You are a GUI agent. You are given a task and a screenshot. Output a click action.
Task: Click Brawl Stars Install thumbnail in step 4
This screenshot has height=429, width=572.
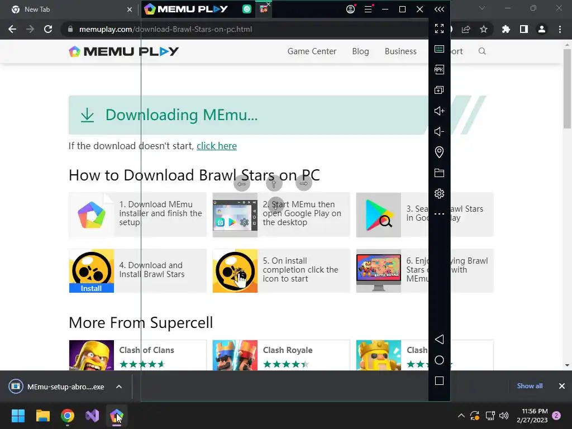pos(92,271)
